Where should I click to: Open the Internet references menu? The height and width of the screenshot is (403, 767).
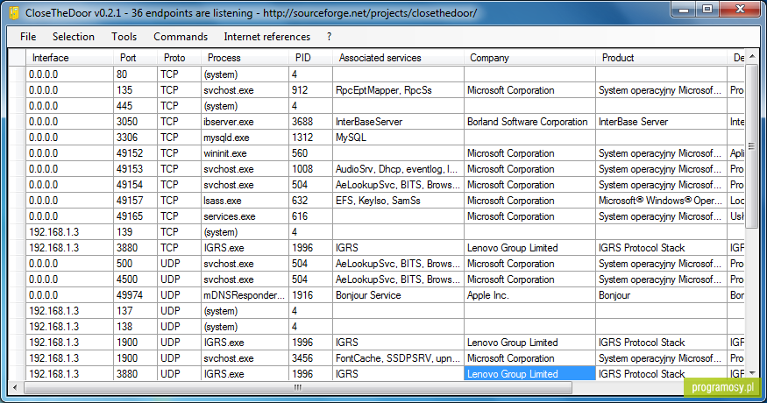[266, 37]
